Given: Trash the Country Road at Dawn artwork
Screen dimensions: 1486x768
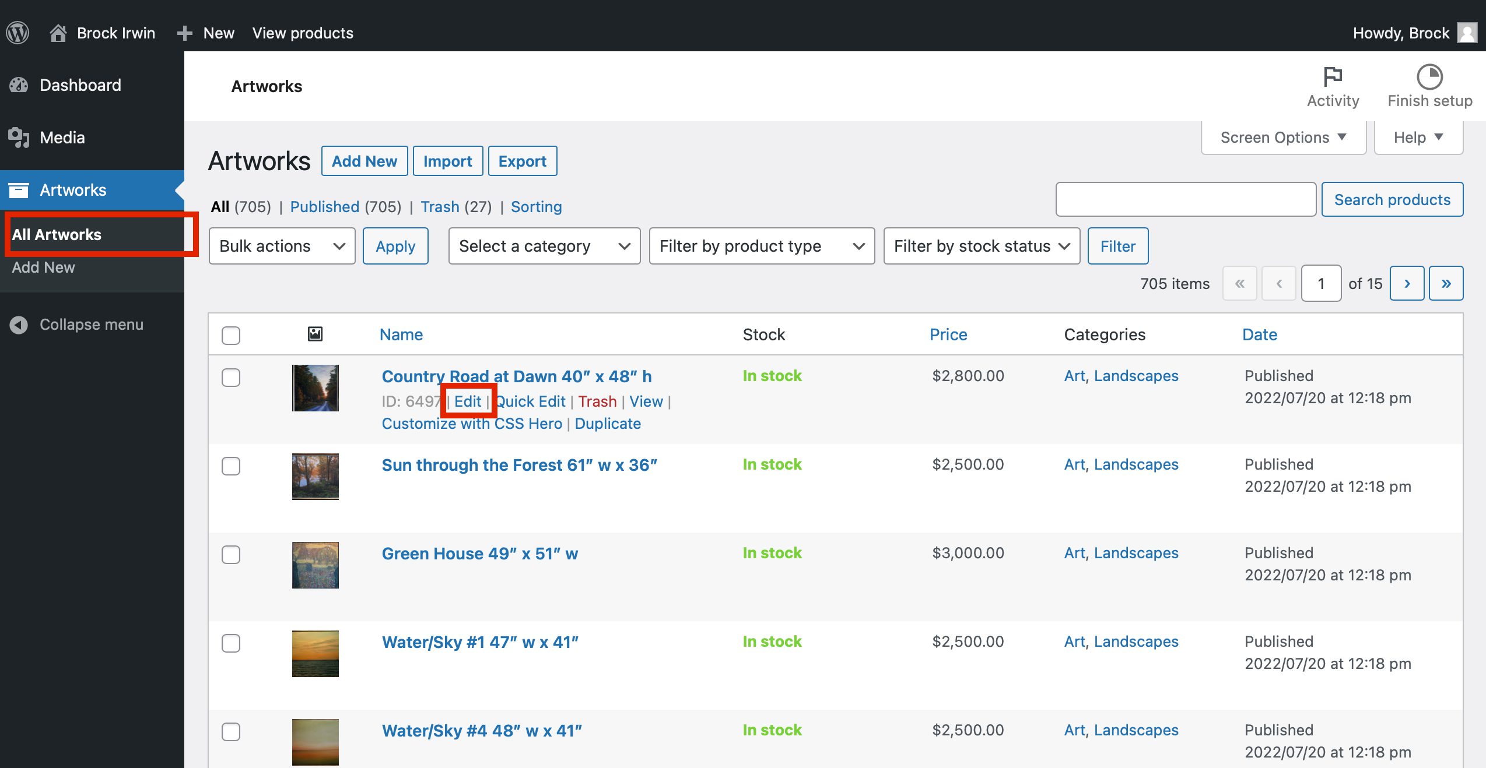Looking at the screenshot, I should 597,401.
